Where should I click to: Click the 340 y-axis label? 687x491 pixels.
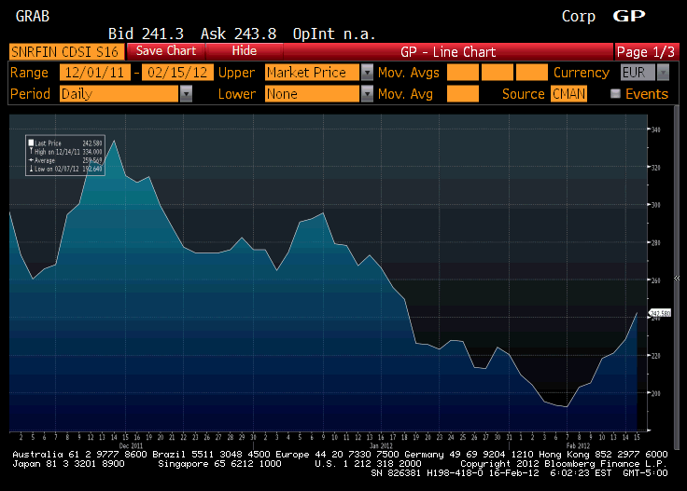(x=655, y=130)
